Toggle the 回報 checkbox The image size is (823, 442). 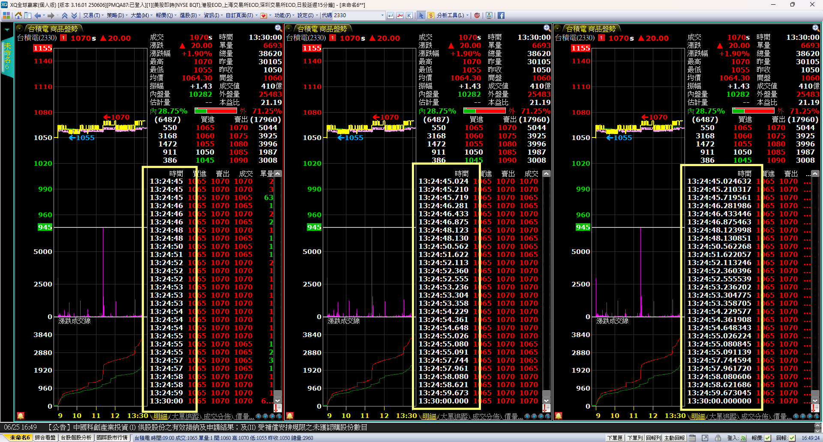click(x=792, y=438)
